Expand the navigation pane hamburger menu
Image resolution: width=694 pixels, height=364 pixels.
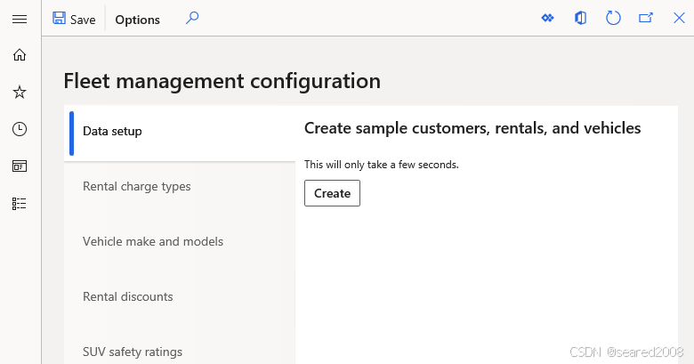tap(20, 19)
